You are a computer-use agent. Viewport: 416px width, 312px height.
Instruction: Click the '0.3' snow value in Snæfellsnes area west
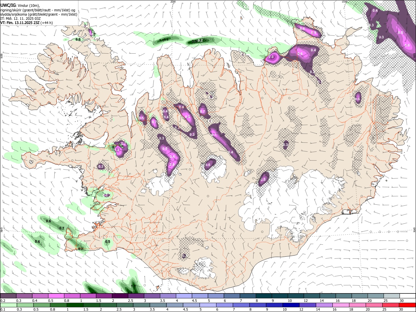(101, 166)
